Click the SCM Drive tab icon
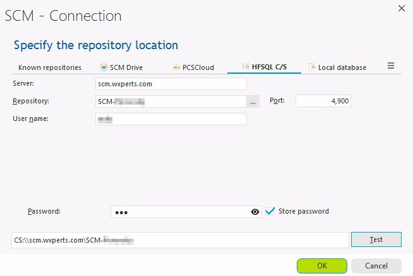This screenshot has width=413, height=276. click(x=104, y=67)
